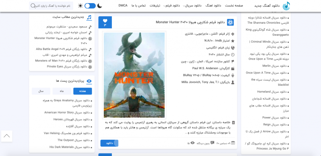Open the احسان خواجه امیری - لبخند پایانی link

pyautogui.click(x=66, y=33)
